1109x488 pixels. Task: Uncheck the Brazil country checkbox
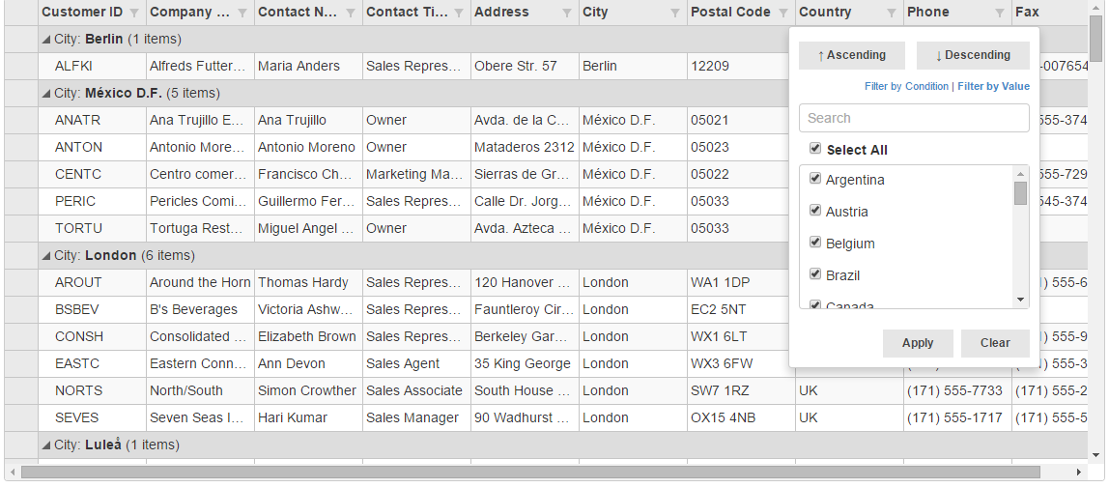tap(815, 274)
